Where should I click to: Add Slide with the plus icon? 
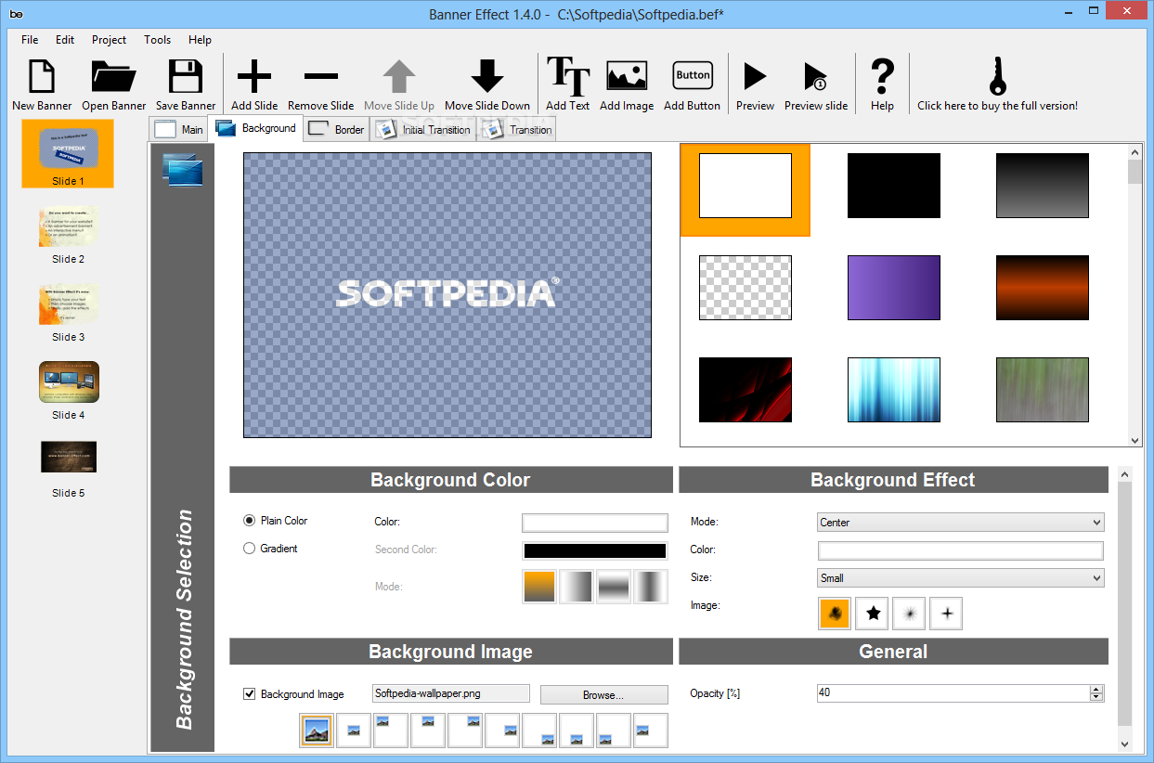(x=254, y=84)
